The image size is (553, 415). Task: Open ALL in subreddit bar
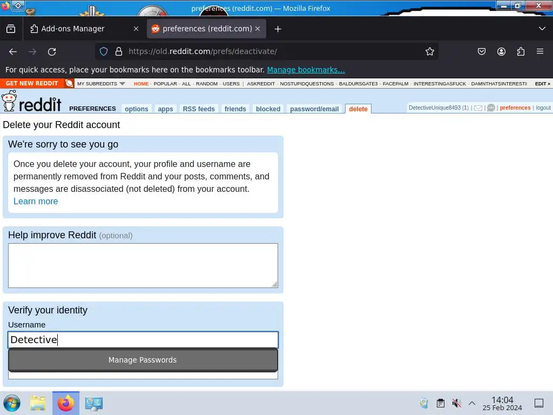click(x=186, y=84)
